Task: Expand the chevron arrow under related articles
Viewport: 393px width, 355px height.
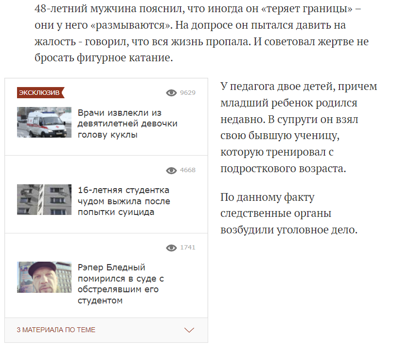Action: point(189,330)
